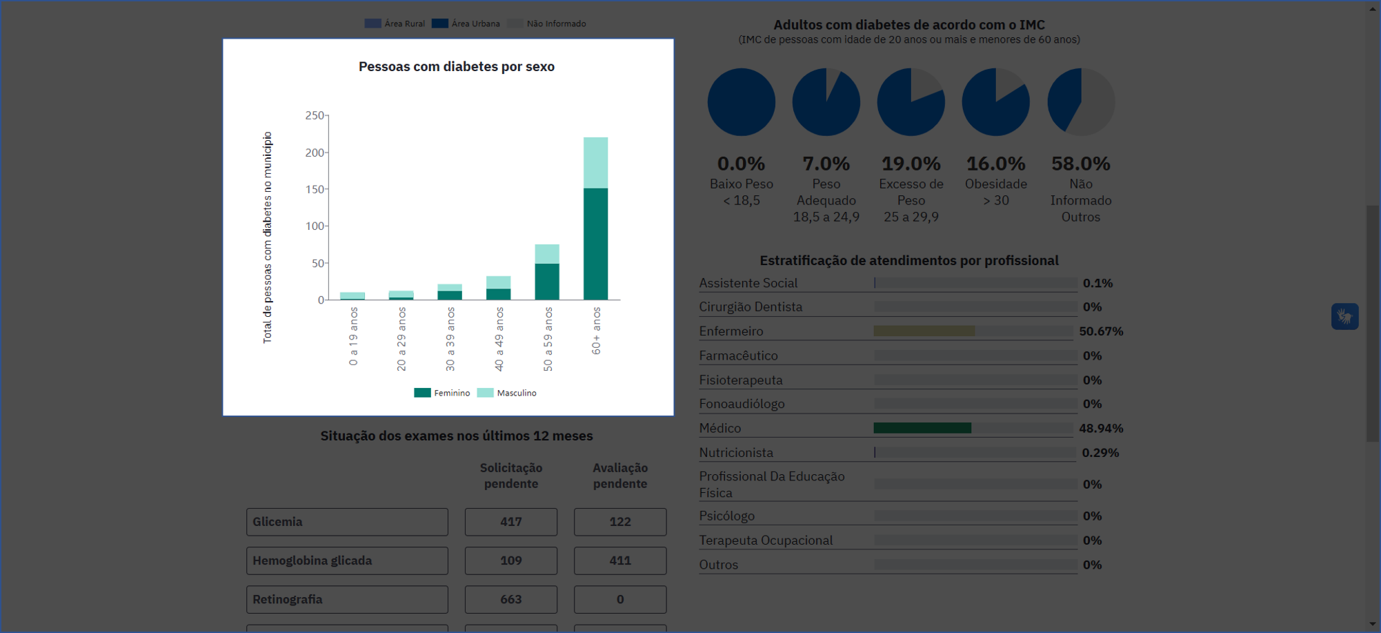Click the 0 a 19 anos bar
The width and height of the screenshot is (1381, 633).
click(352, 296)
